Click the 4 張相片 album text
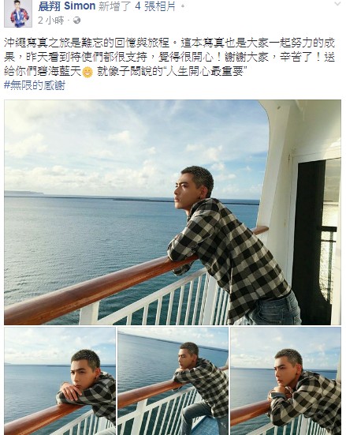 [155, 6]
